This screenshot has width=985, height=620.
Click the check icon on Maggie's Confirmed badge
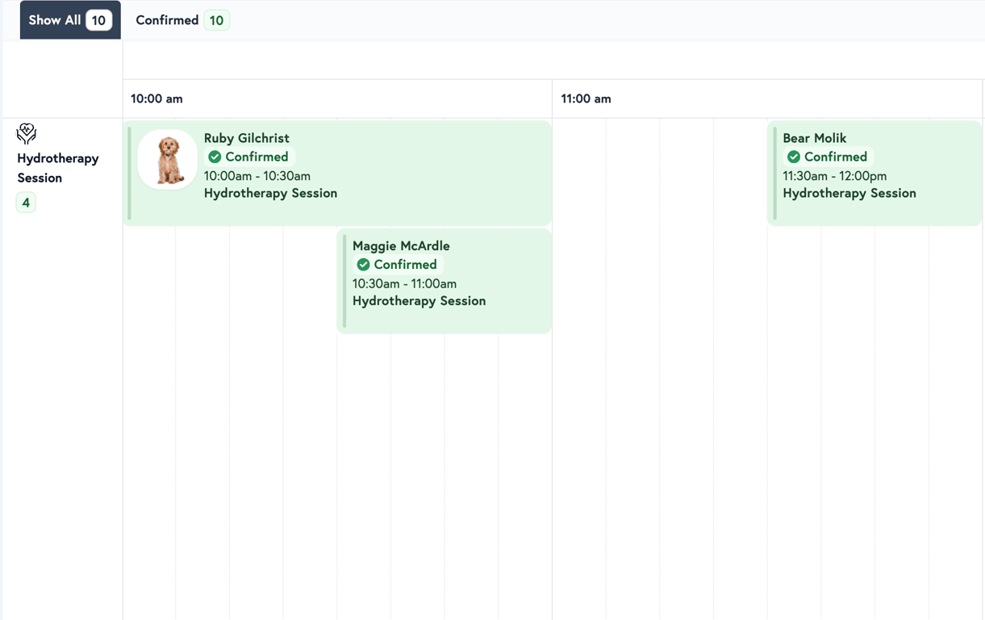pos(363,264)
